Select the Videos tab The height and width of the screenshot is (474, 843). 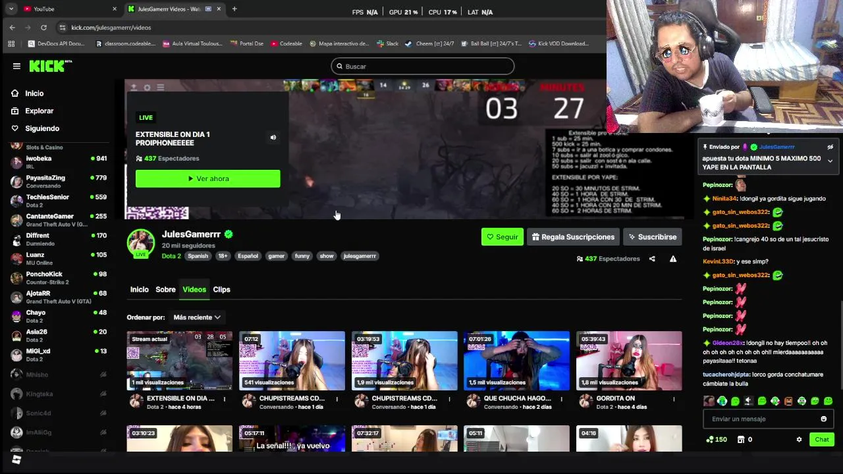pos(194,290)
